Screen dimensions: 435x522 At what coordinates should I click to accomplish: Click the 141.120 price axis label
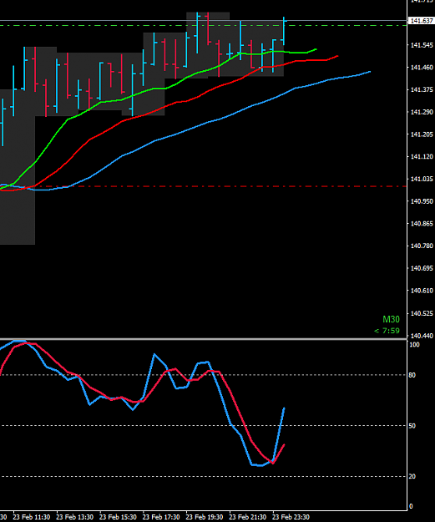(422, 156)
